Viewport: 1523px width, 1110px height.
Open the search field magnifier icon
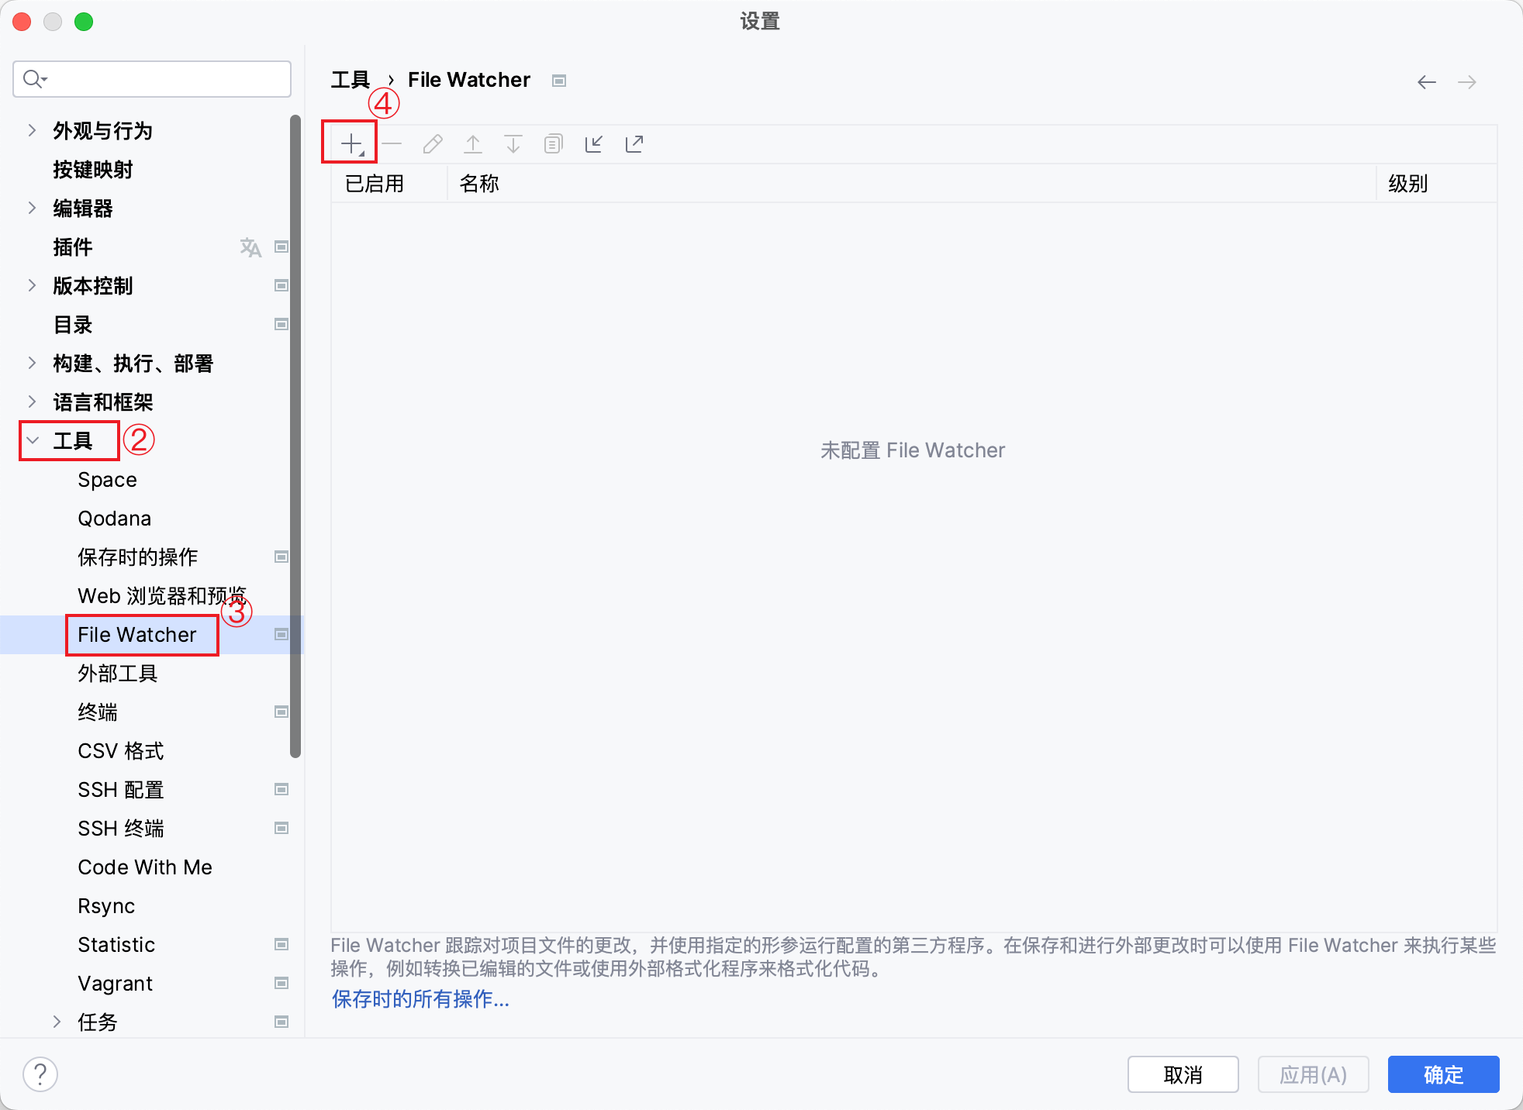tap(34, 78)
